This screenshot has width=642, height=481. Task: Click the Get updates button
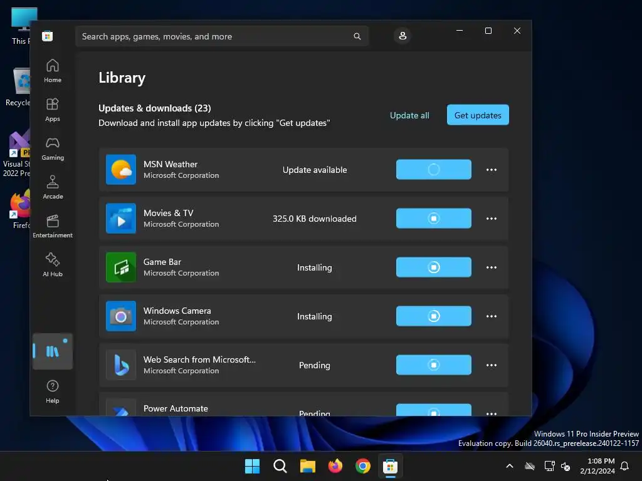click(x=478, y=115)
